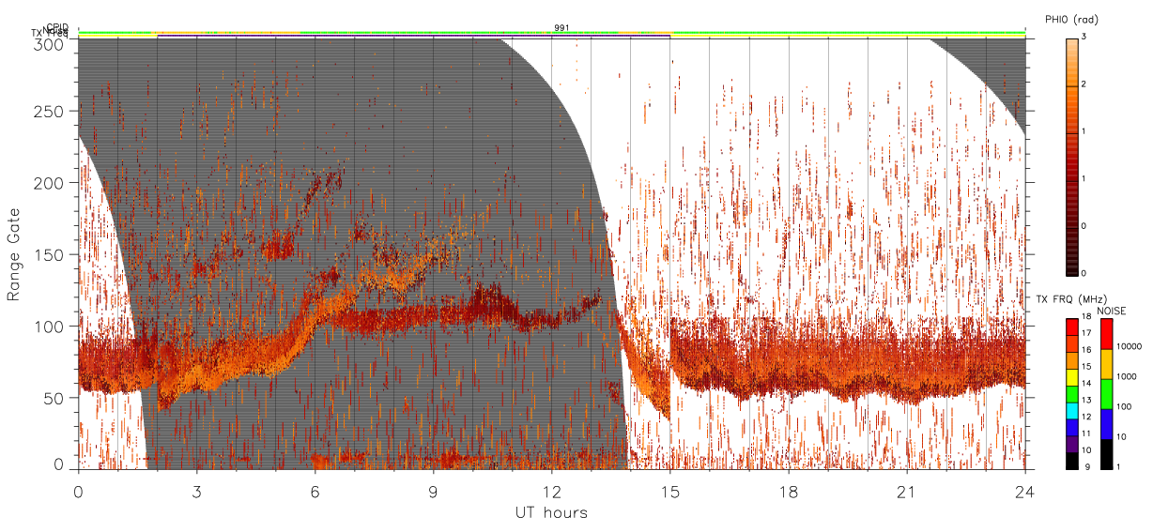Select the blue segment of the NOISE bar
The width and height of the screenshot is (1153, 532).
tap(1106, 424)
